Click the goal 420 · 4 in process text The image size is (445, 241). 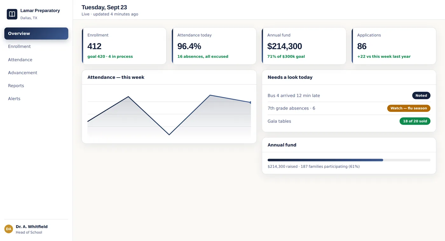point(110,57)
